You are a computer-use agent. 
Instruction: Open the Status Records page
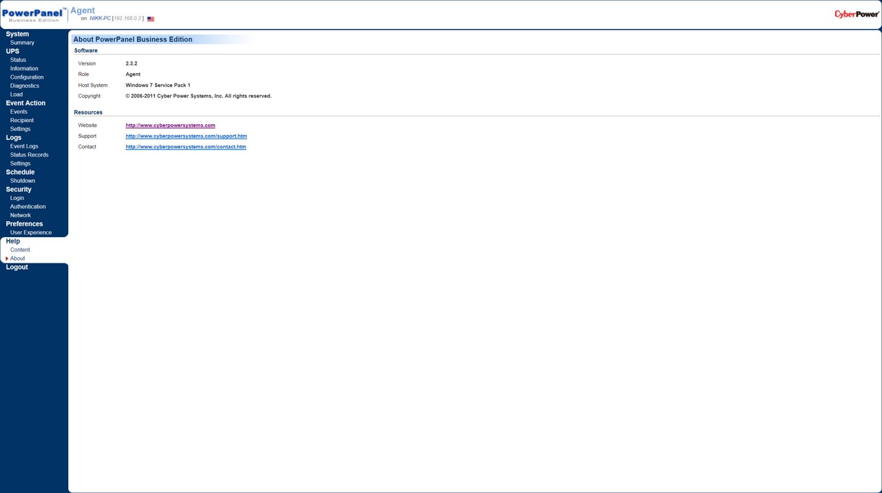click(30, 154)
